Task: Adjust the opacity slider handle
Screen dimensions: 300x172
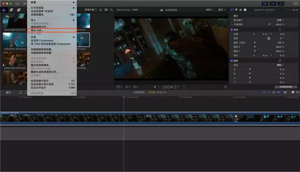Action: click(x=270, y=25)
